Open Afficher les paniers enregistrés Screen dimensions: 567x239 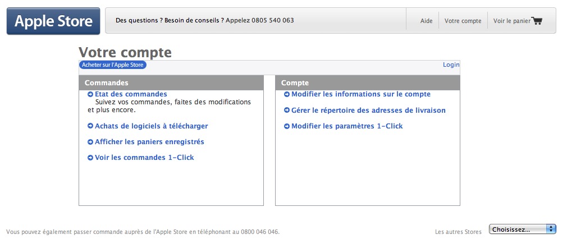(x=149, y=142)
